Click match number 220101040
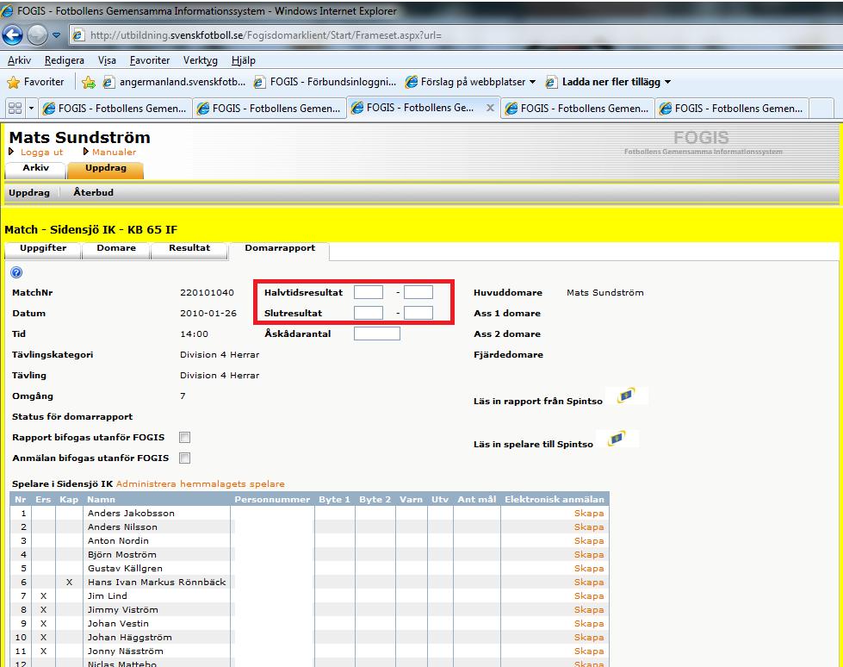 [x=207, y=293]
